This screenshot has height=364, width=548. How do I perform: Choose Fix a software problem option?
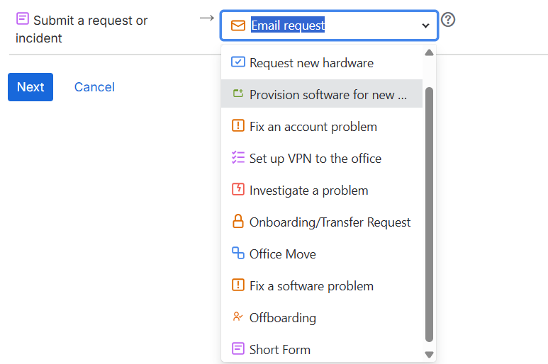(311, 286)
